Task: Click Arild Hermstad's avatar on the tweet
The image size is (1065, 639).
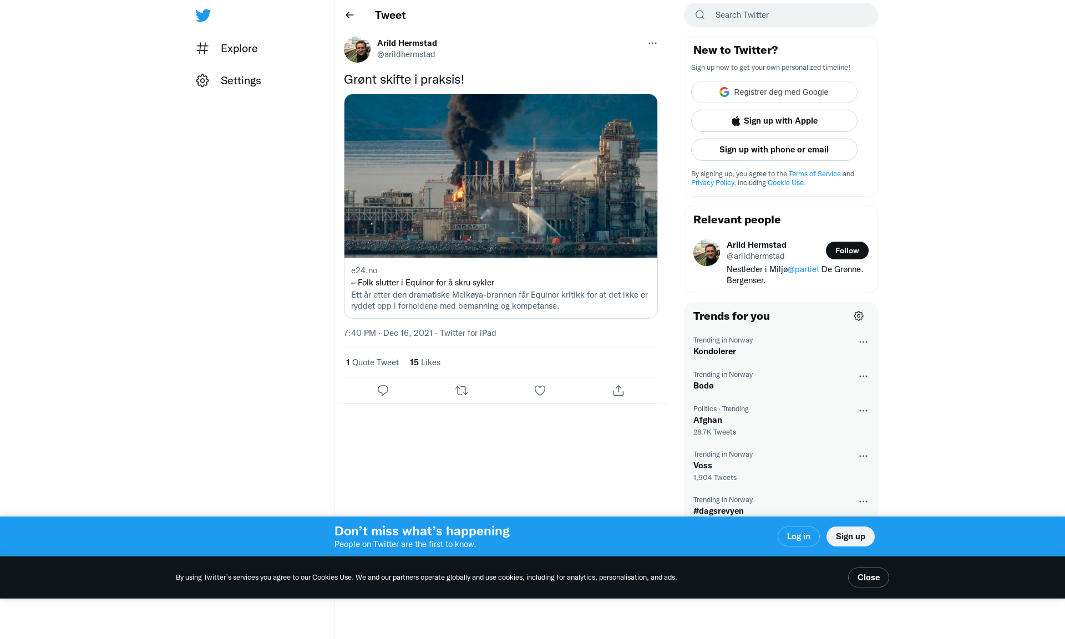Action: point(357,49)
